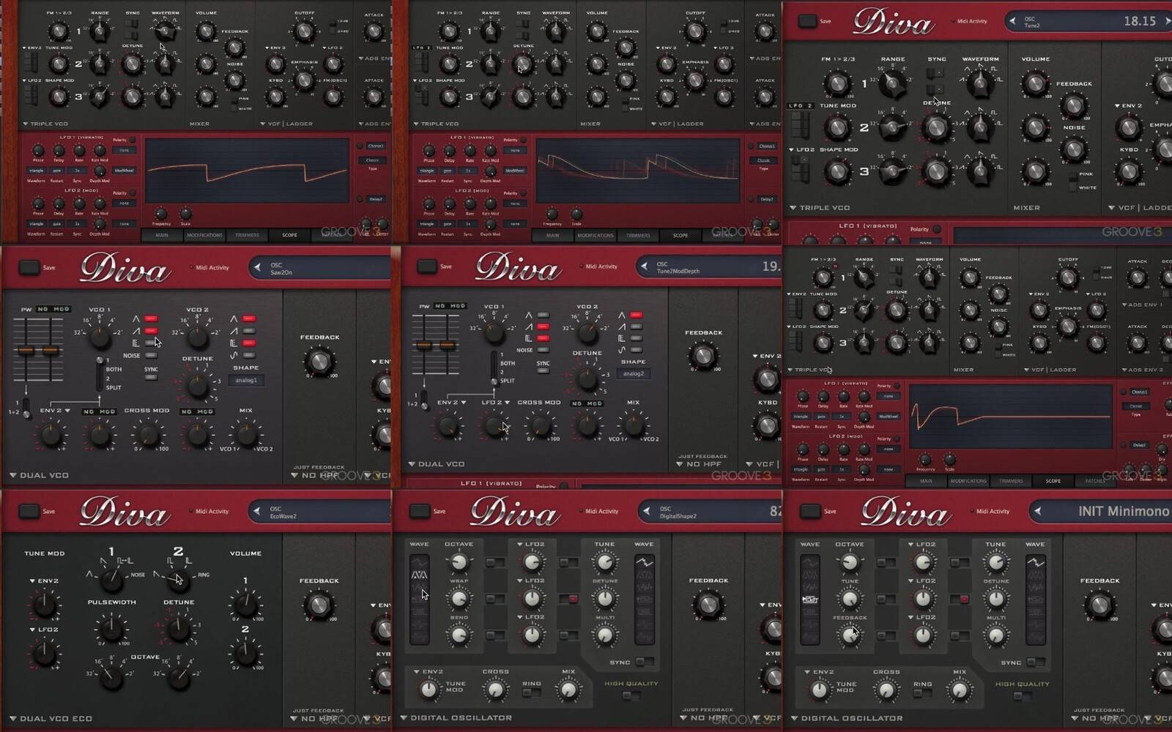Click Save button in DigitalShape2 panel
1172x732 pixels.
[x=420, y=511]
